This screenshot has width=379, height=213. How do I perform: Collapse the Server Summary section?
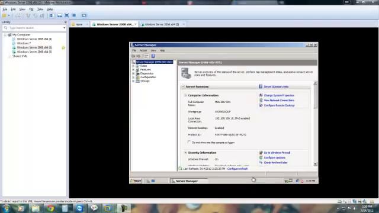[x=183, y=86]
